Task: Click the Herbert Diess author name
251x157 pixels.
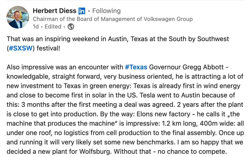Action: click(55, 11)
